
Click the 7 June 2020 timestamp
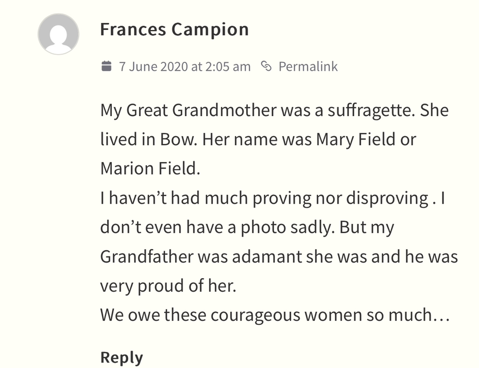185,66
